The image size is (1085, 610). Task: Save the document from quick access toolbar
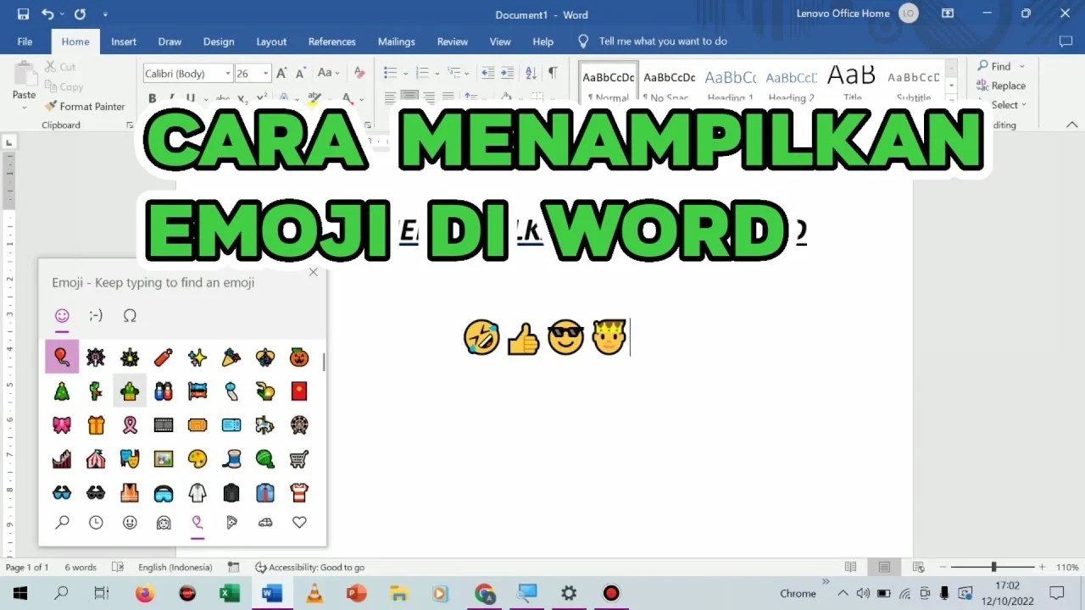pyautogui.click(x=23, y=14)
